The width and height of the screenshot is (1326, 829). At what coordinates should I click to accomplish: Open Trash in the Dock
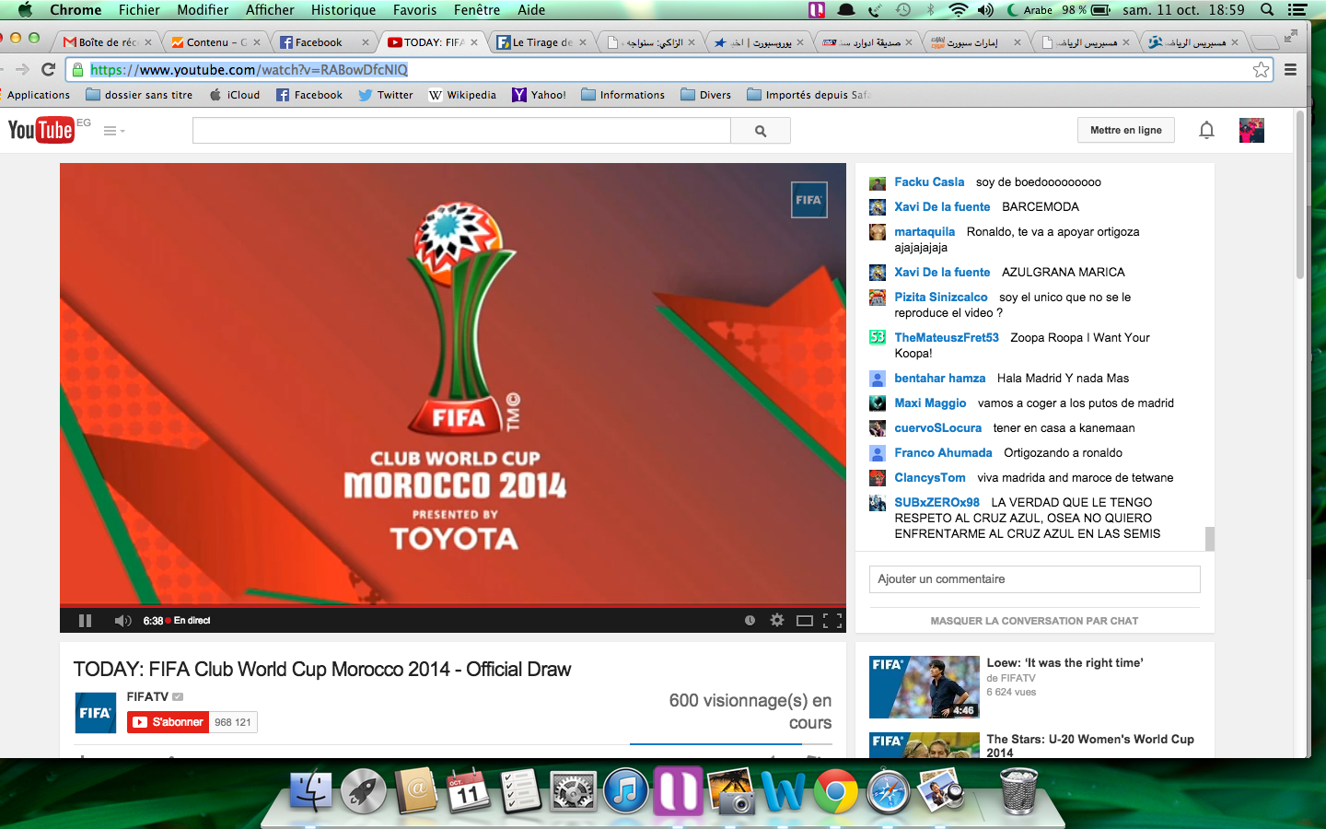coord(1019,791)
